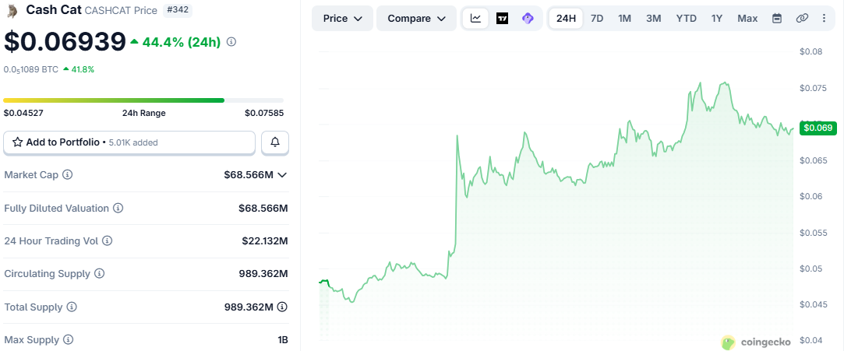
Task: Select the 1Y time range tab
Action: (x=716, y=18)
